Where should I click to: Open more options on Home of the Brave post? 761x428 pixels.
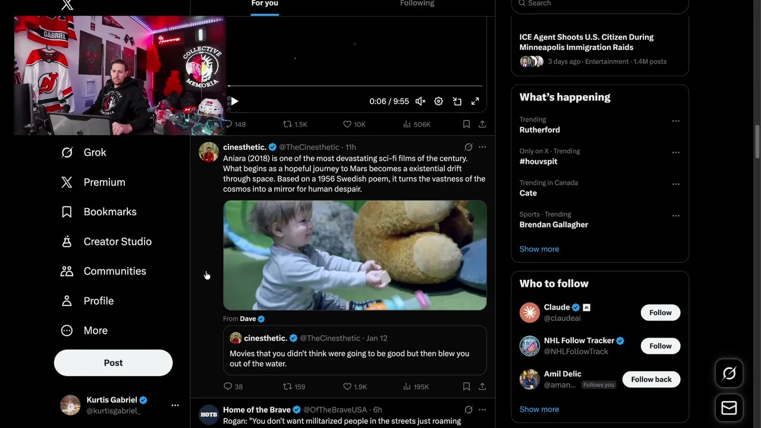(482, 410)
